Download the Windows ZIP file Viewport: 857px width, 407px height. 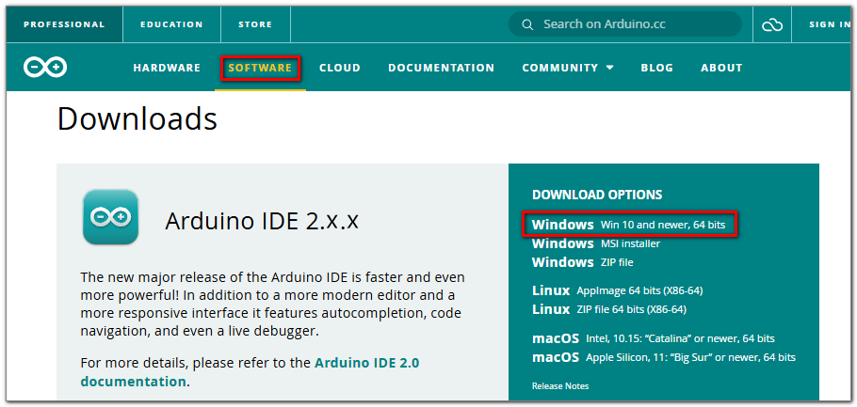coord(582,262)
